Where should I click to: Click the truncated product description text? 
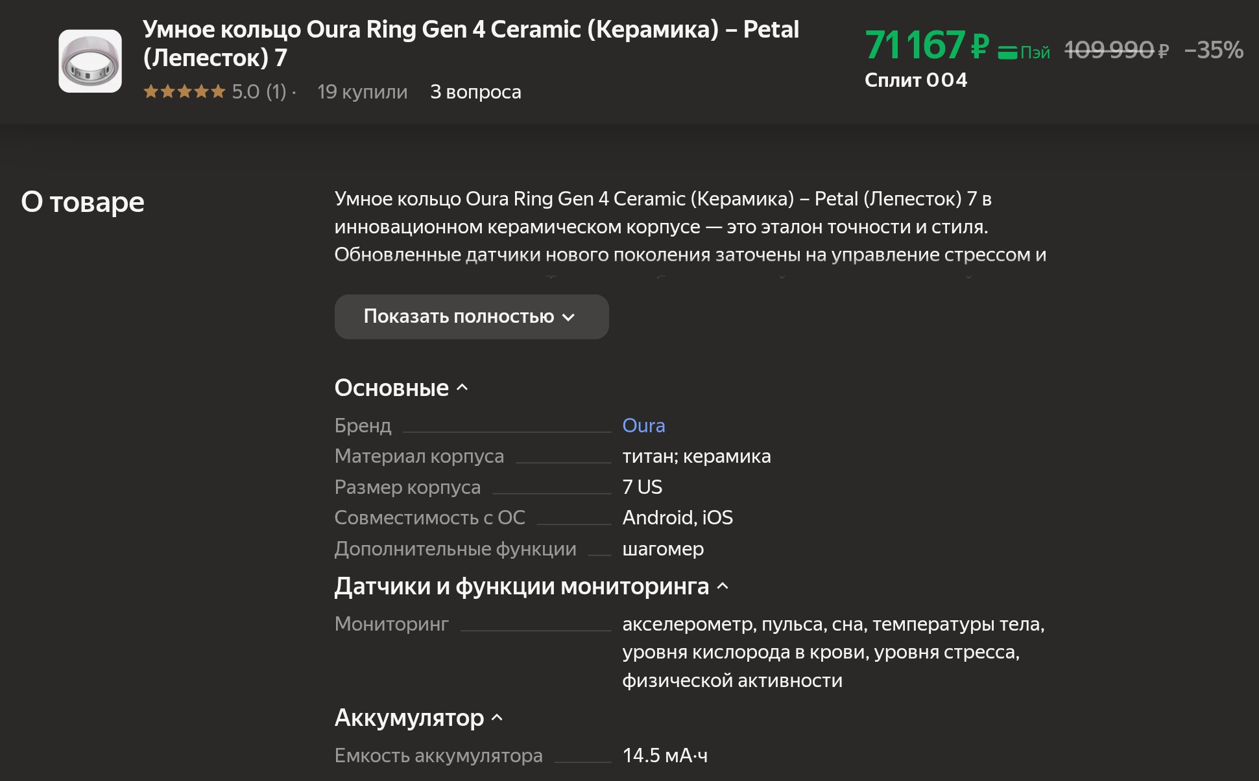(x=690, y=227)
